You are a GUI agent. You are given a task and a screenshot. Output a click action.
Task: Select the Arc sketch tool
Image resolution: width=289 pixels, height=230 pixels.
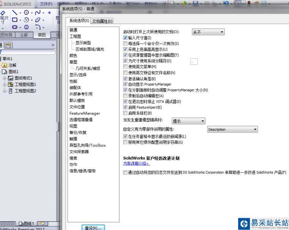click(27, 20)
